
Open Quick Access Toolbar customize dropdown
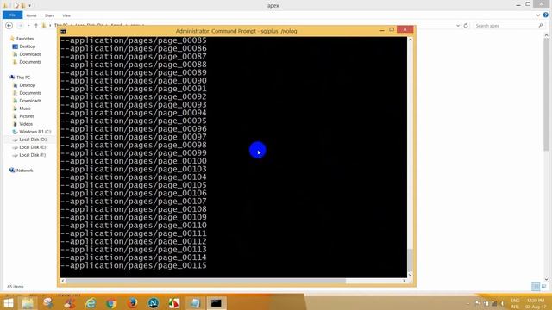[30, 5]
